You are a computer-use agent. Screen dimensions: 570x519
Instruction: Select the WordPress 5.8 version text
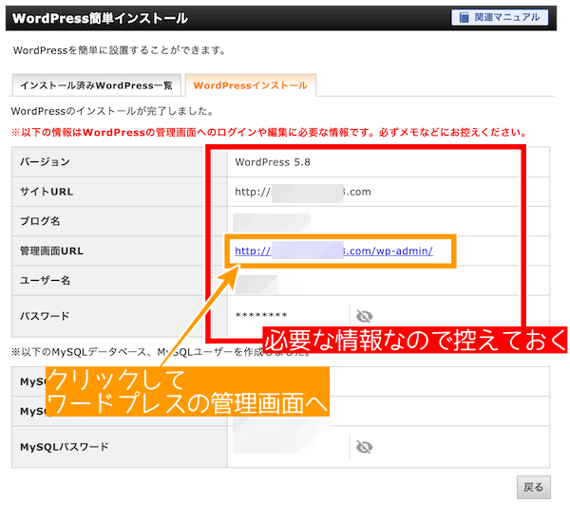point(273,162)
